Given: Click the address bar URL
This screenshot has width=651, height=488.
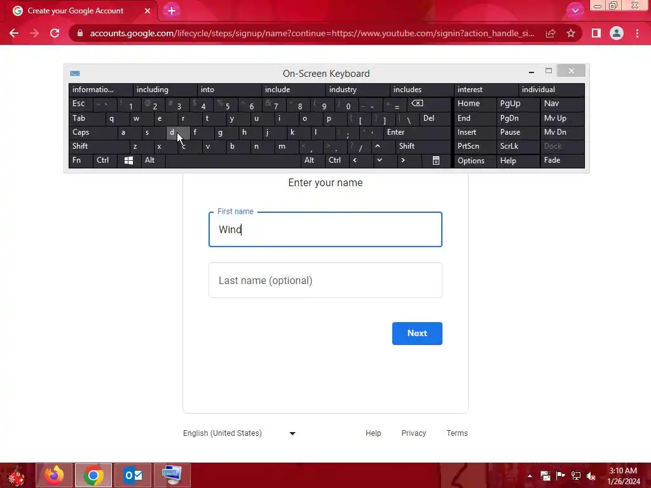Looking at the screenshot, I should pos(312,33).
